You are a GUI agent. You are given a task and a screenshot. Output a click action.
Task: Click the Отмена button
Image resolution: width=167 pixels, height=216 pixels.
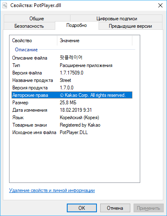pyautogui.click(x=115, y=208)
